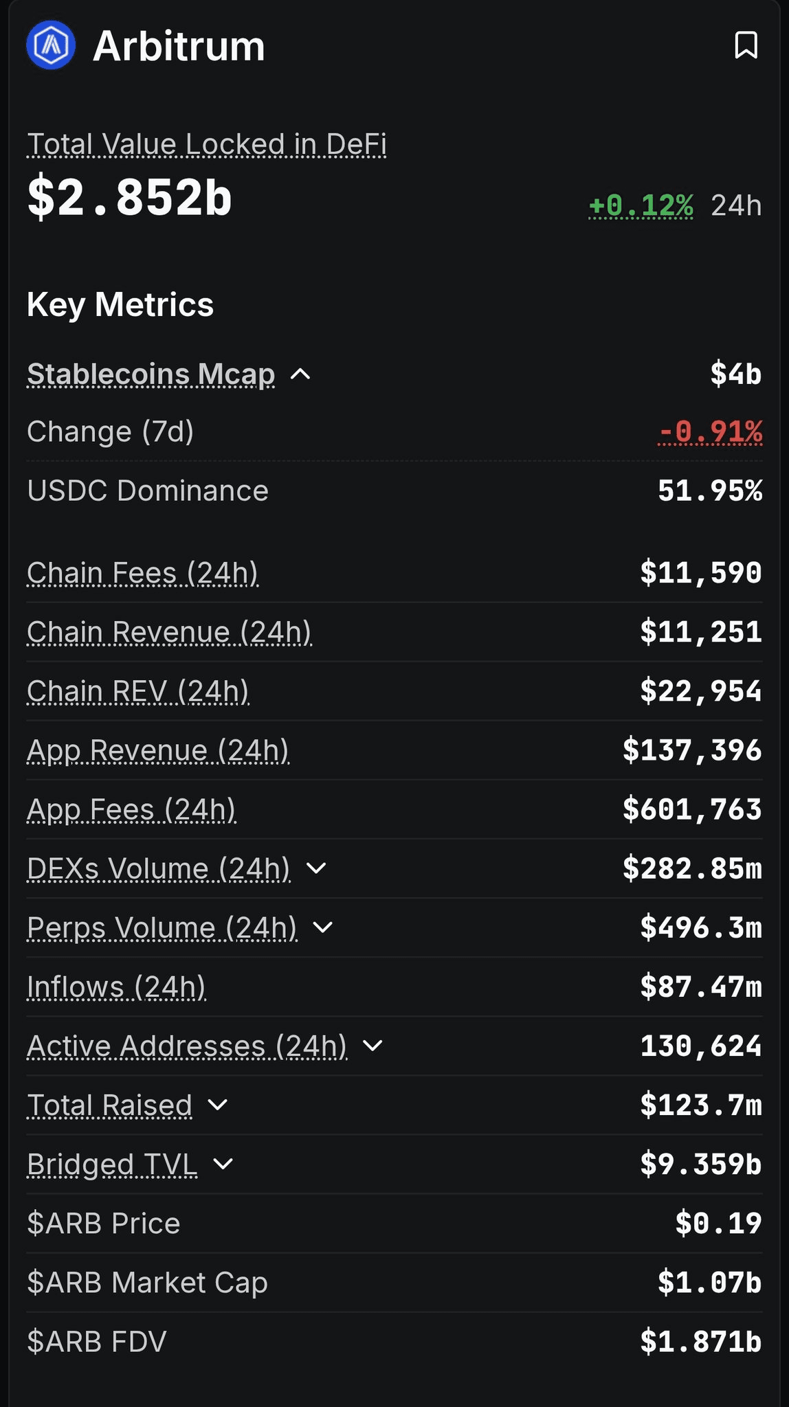
Task: Click Total Value Locked in DeFi label
Action: [x=206, y=144]
